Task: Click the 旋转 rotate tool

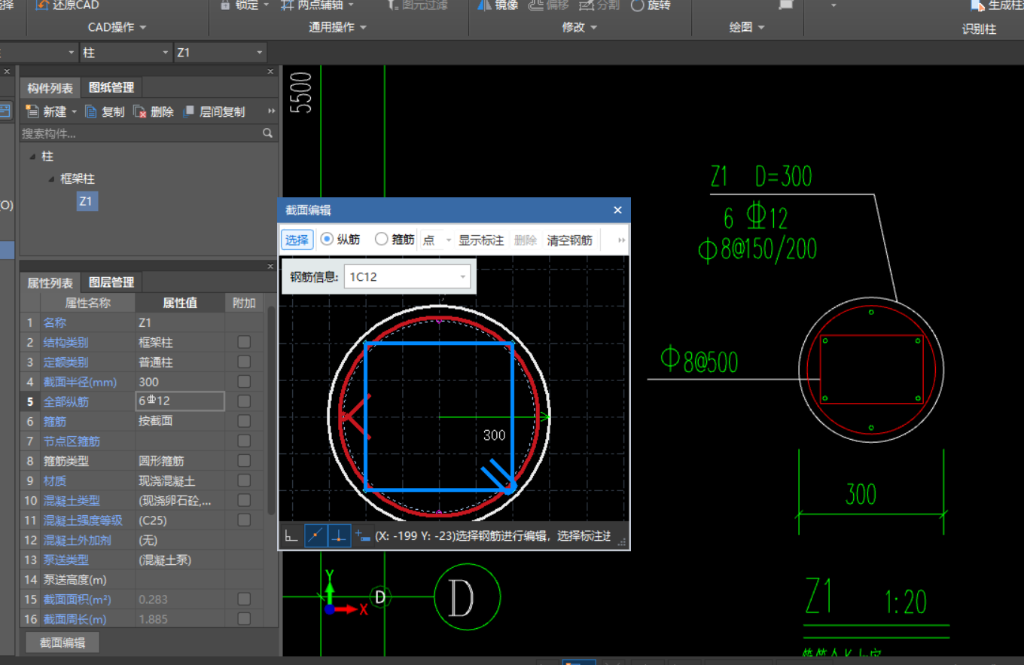Action: click(650, 5)
